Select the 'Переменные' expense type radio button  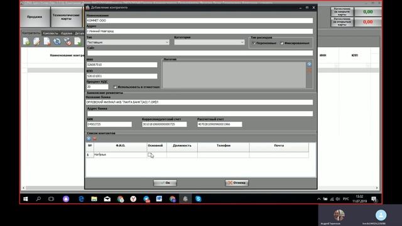tap(254, 43)
